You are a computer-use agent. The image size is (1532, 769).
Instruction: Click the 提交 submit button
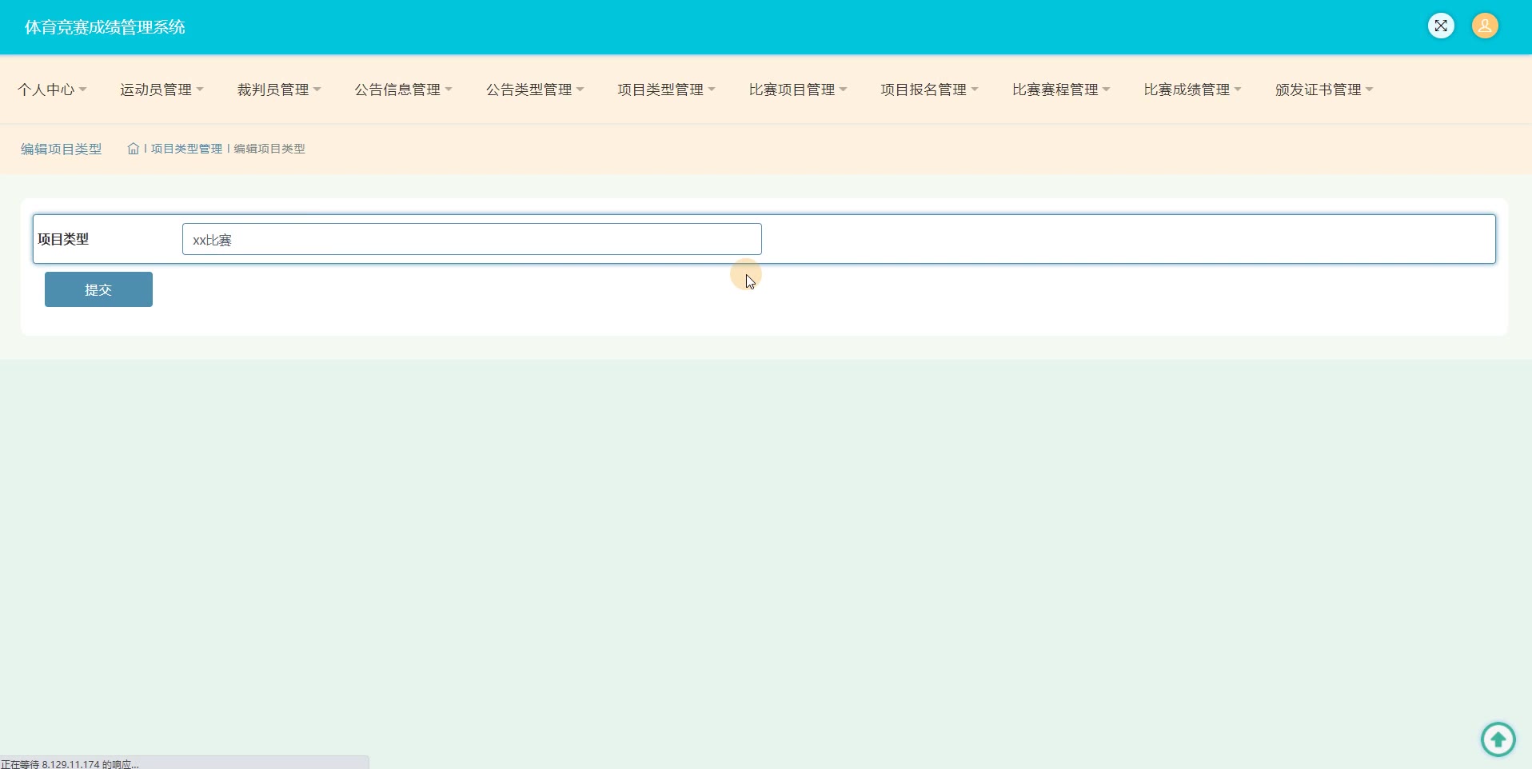[98, 289]
